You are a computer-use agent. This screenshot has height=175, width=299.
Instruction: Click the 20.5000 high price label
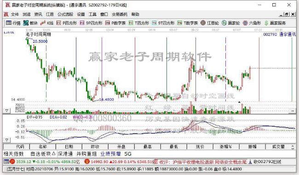[40, 41]
